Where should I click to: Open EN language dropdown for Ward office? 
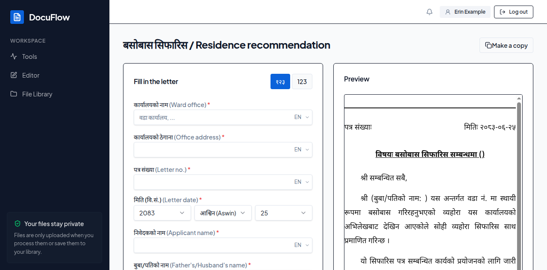pyautogui.click(x=302, y=117)
